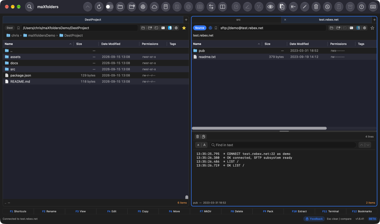380x224 pixels.
Task: Switch to the src tab in right pane
Action: click(238, 20)
